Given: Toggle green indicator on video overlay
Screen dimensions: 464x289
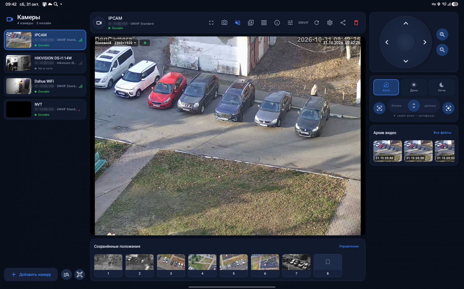Looking at the screenshot, I should (x=145, y=43).
